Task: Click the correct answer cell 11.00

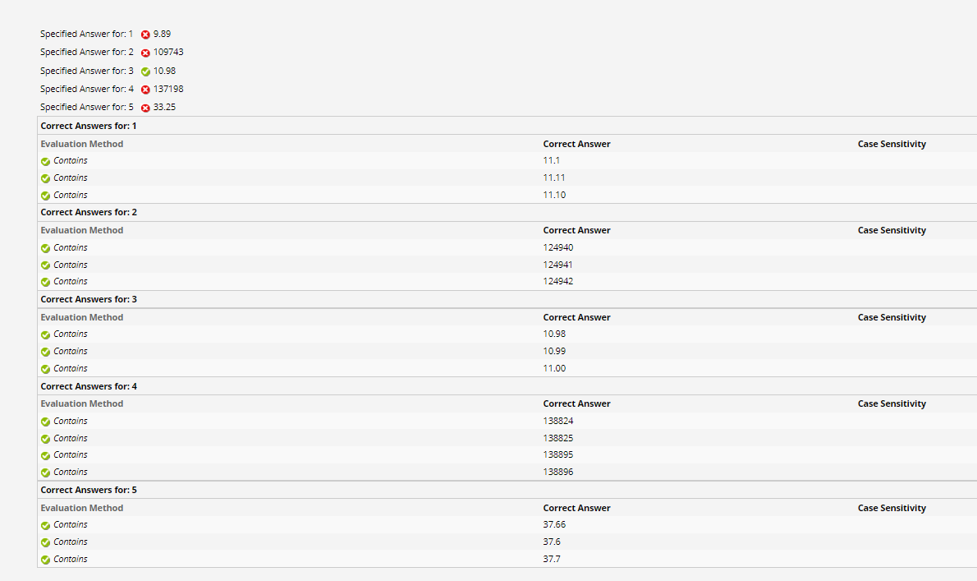Action: pos(554,368)
